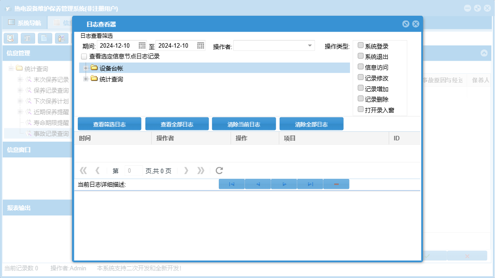495x278 pixels.
Task: Open the end date calendar picker
Action: coord(200,45)
